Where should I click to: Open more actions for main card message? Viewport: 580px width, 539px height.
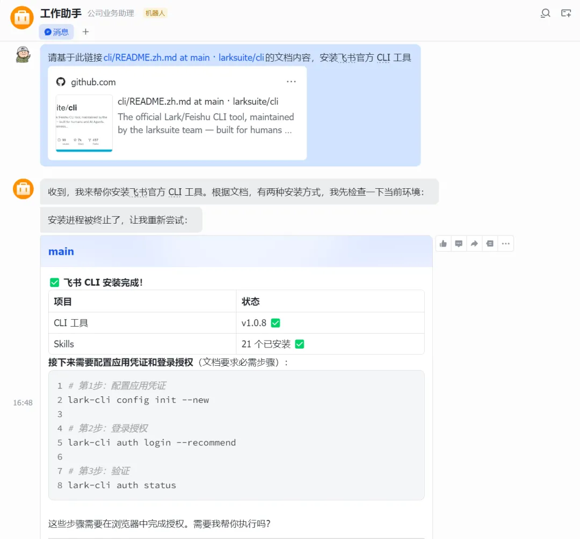506,244
